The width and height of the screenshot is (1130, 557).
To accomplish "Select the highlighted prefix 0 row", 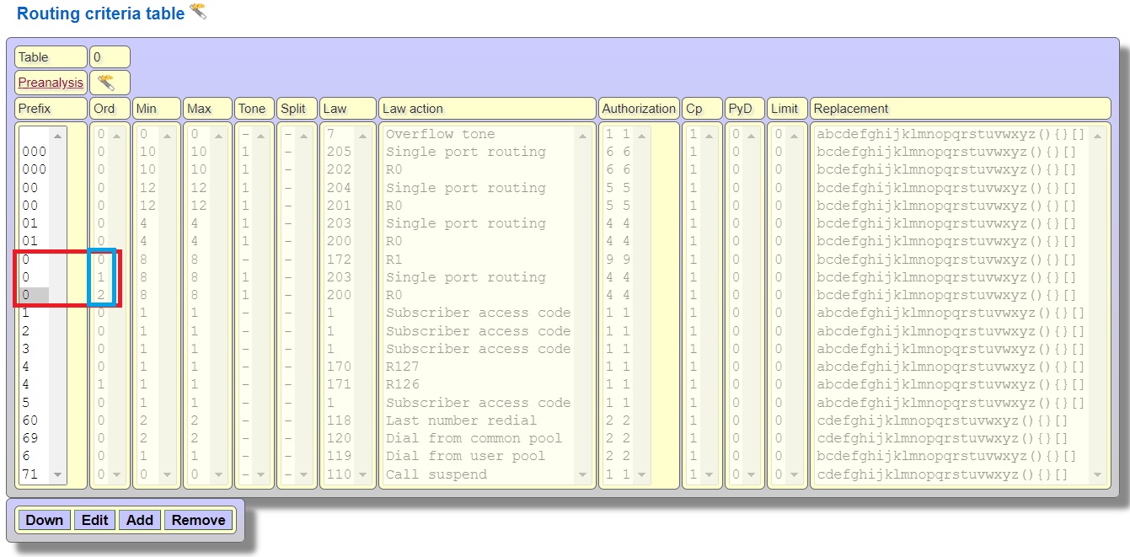I will (32, 295).
